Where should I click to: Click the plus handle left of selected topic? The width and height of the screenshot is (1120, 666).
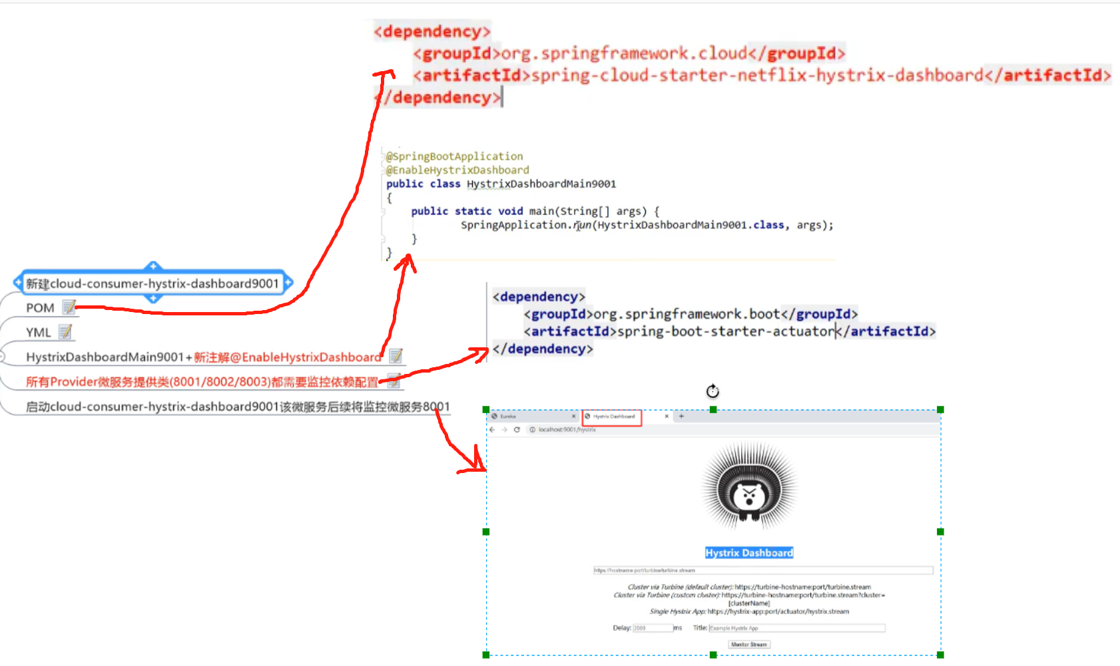tap(18, 283)
